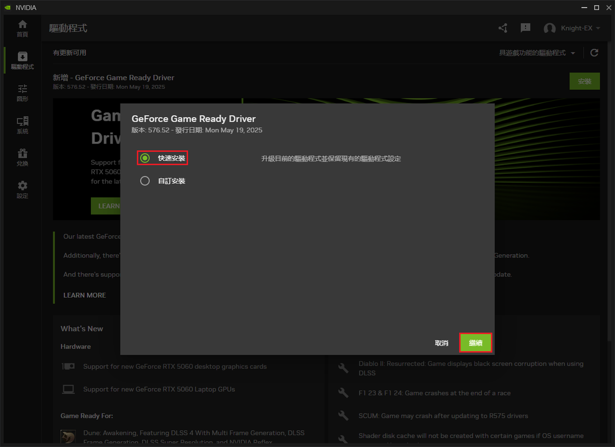Click the dialog title "GeForce Game Ready Driver"

pos(193,118)
